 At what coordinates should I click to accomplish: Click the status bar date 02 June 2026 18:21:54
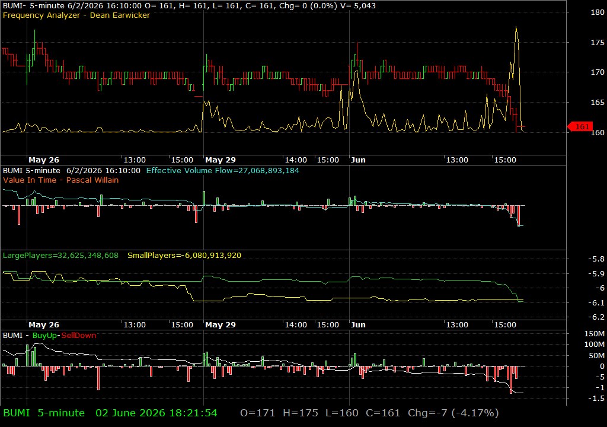(x=156, y=413)
